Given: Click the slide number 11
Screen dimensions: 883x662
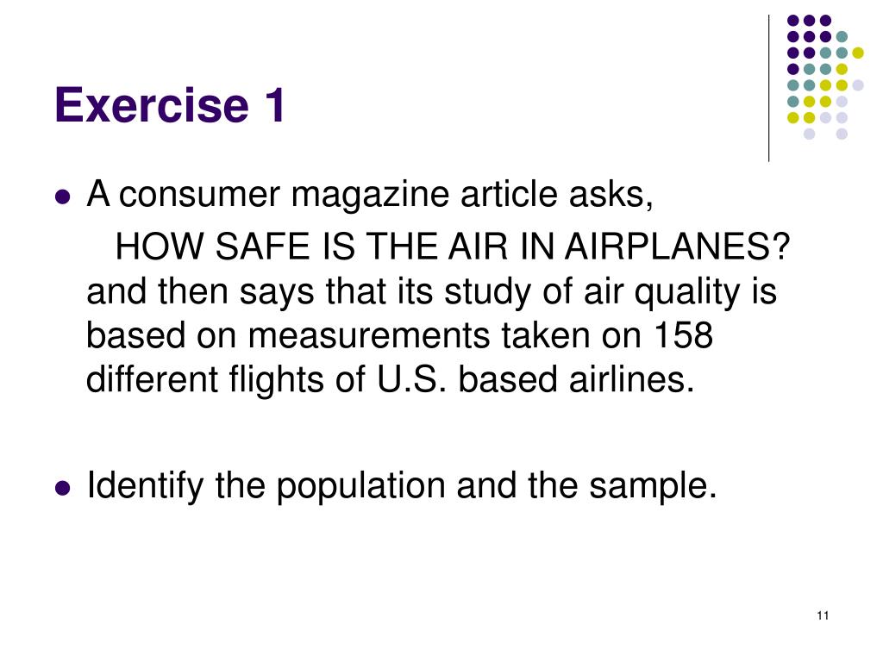Looking at the screenshot, I should [822, 615].
